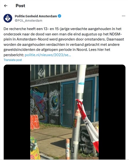Open the Politie Amsterdam profile avatar

tap(8, 18)
